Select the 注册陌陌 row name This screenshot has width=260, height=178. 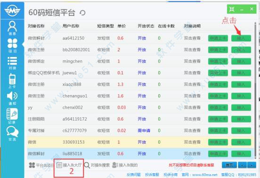click(36, 119)
